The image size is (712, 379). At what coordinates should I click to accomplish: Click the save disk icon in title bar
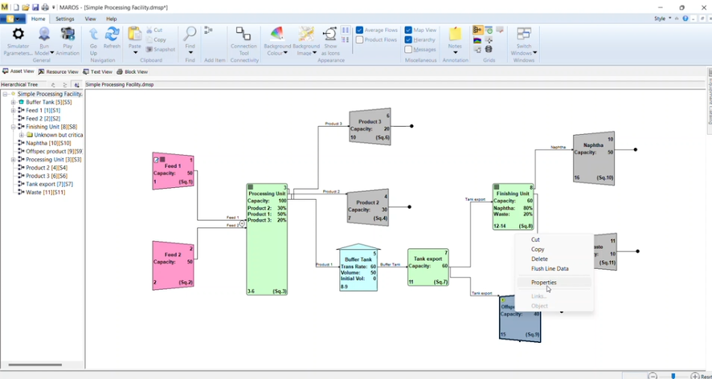tap(35, 7)
